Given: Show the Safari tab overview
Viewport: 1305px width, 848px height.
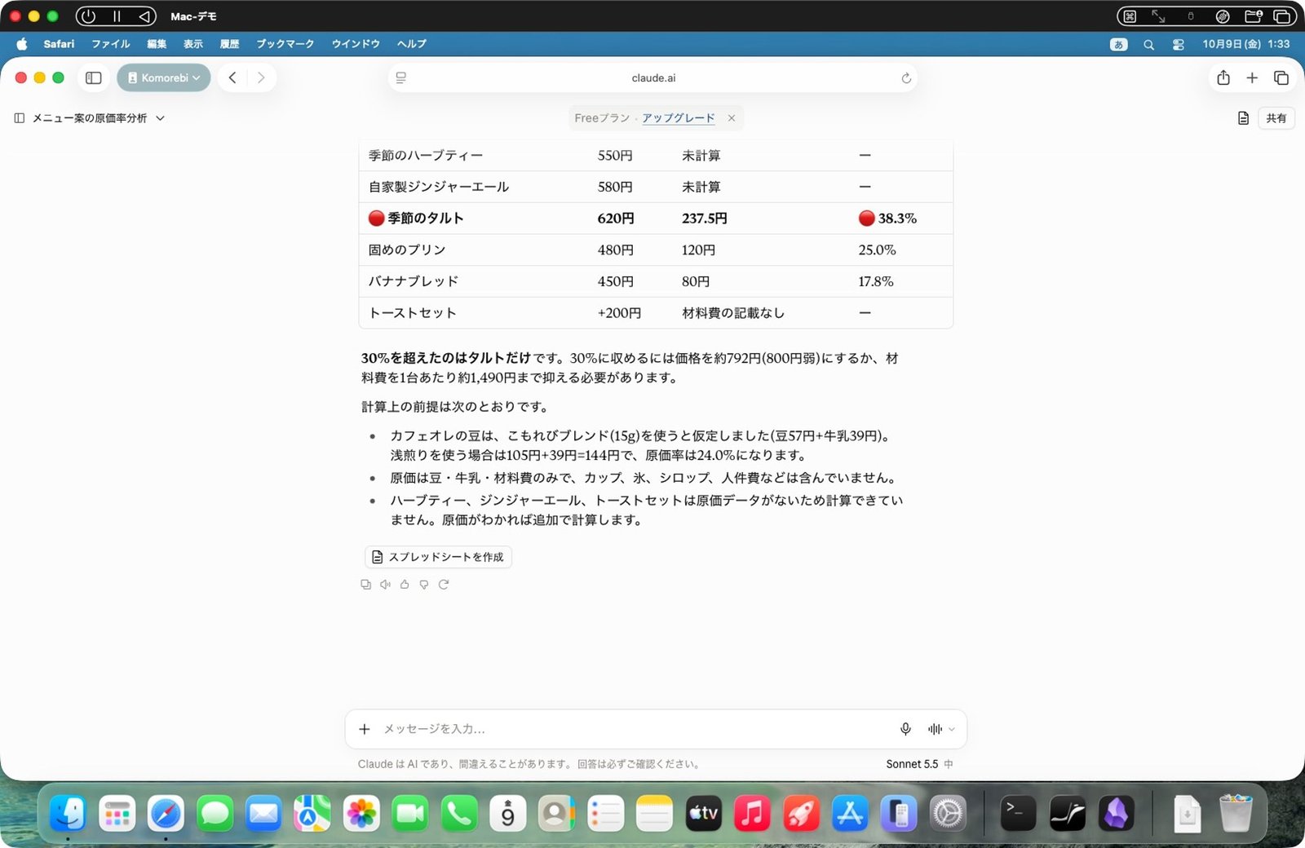Looking at the screenshot, I should point(1281,78).
